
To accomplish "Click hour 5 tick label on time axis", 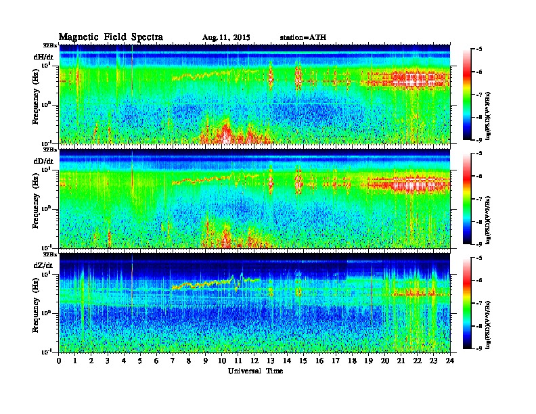I will [140, 361].
